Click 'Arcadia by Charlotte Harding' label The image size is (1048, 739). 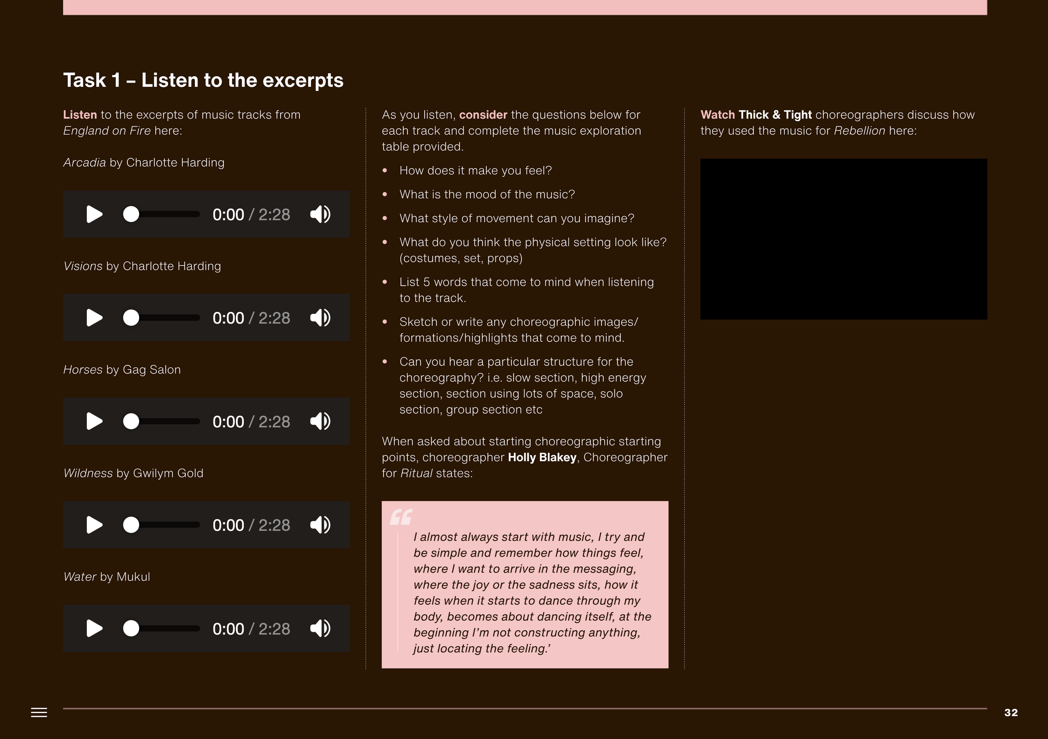click(144, 163)
